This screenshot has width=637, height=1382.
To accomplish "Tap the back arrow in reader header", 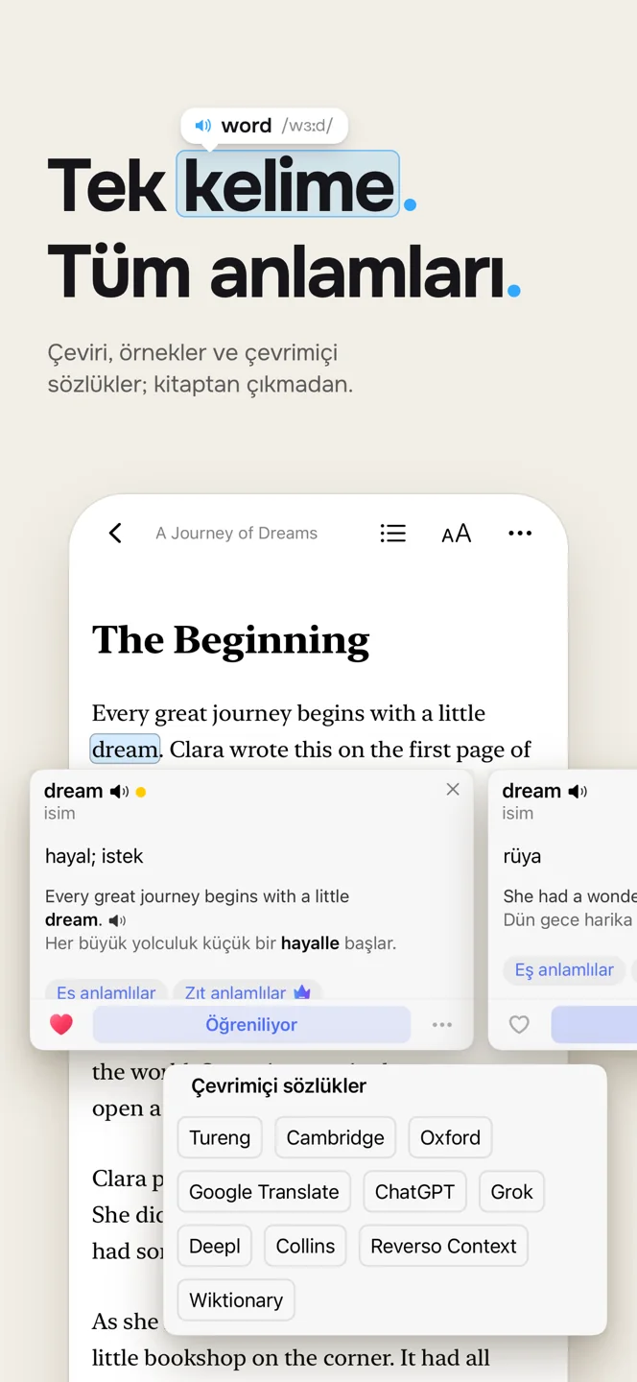I will (x=115, y=533).
